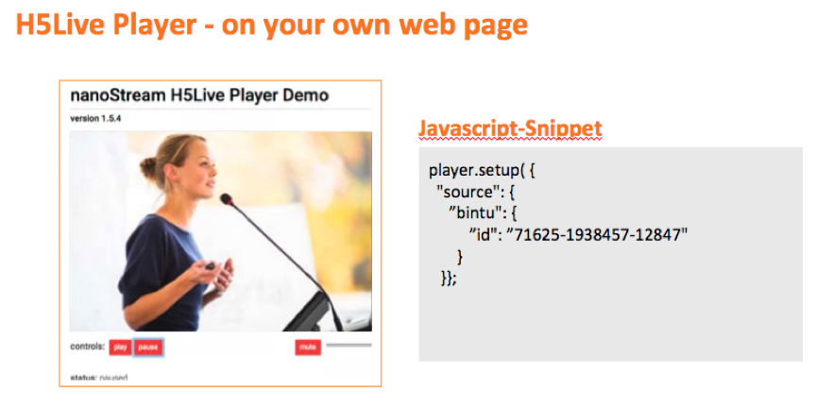Click the "id" key in the snippet

[484, 235]
